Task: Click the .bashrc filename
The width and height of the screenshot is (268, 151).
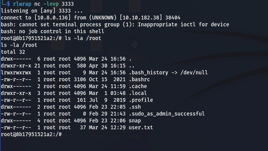Action: tap(139, 79)
